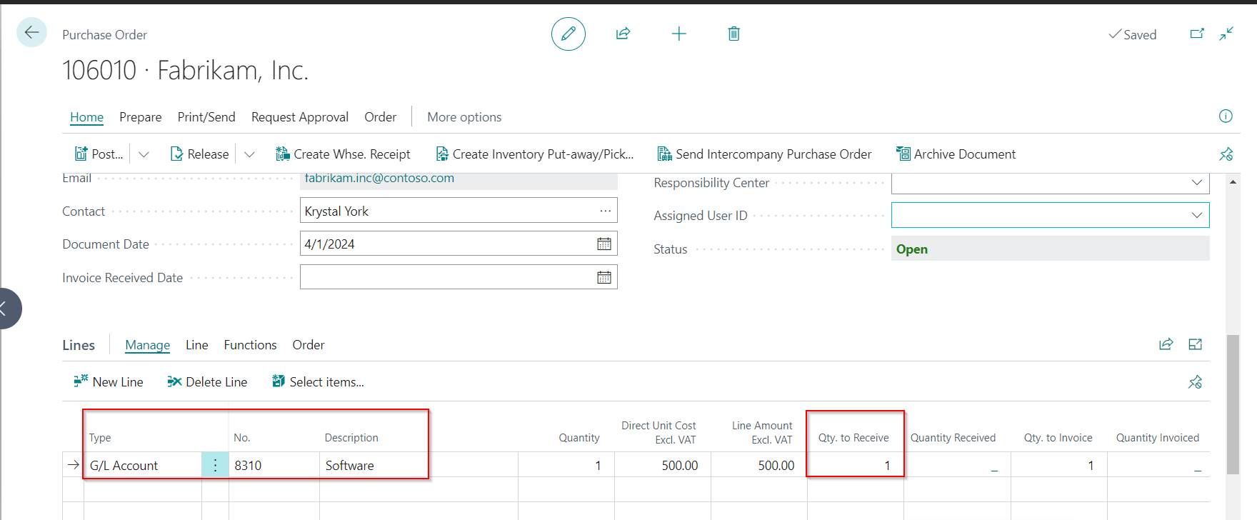Viewport: 1257px width, 520px height.
Task: Click empty Invoice Received Date field
Action: pyautogui.click(x=459, y=277)
